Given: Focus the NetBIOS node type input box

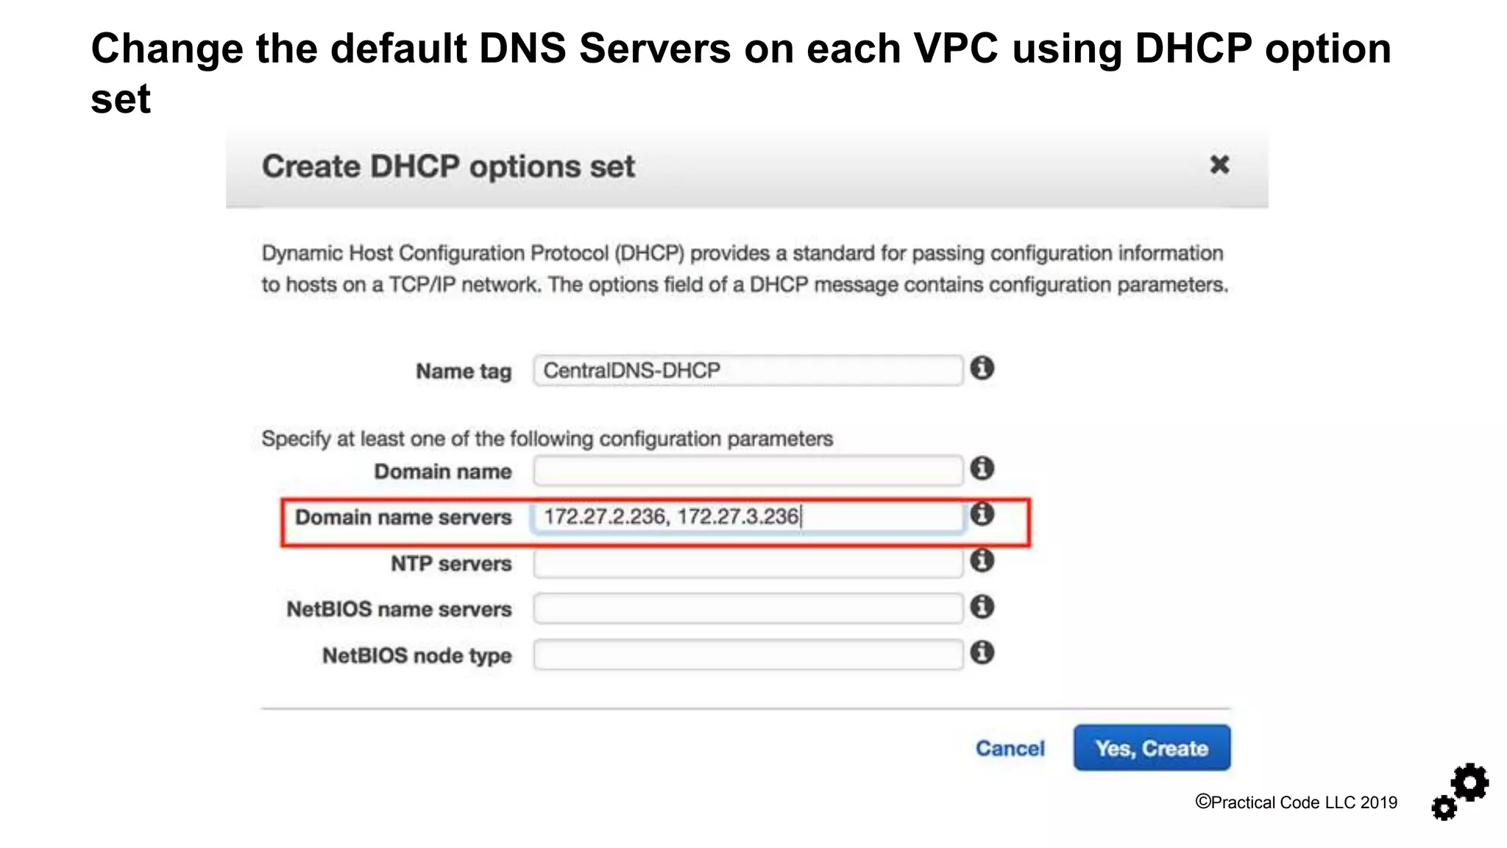Looking at the screenshot, I should 748,655.
